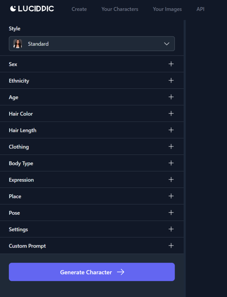Expand the Expression section
This screenshot has height=297, width=227.
pos(171,180)
